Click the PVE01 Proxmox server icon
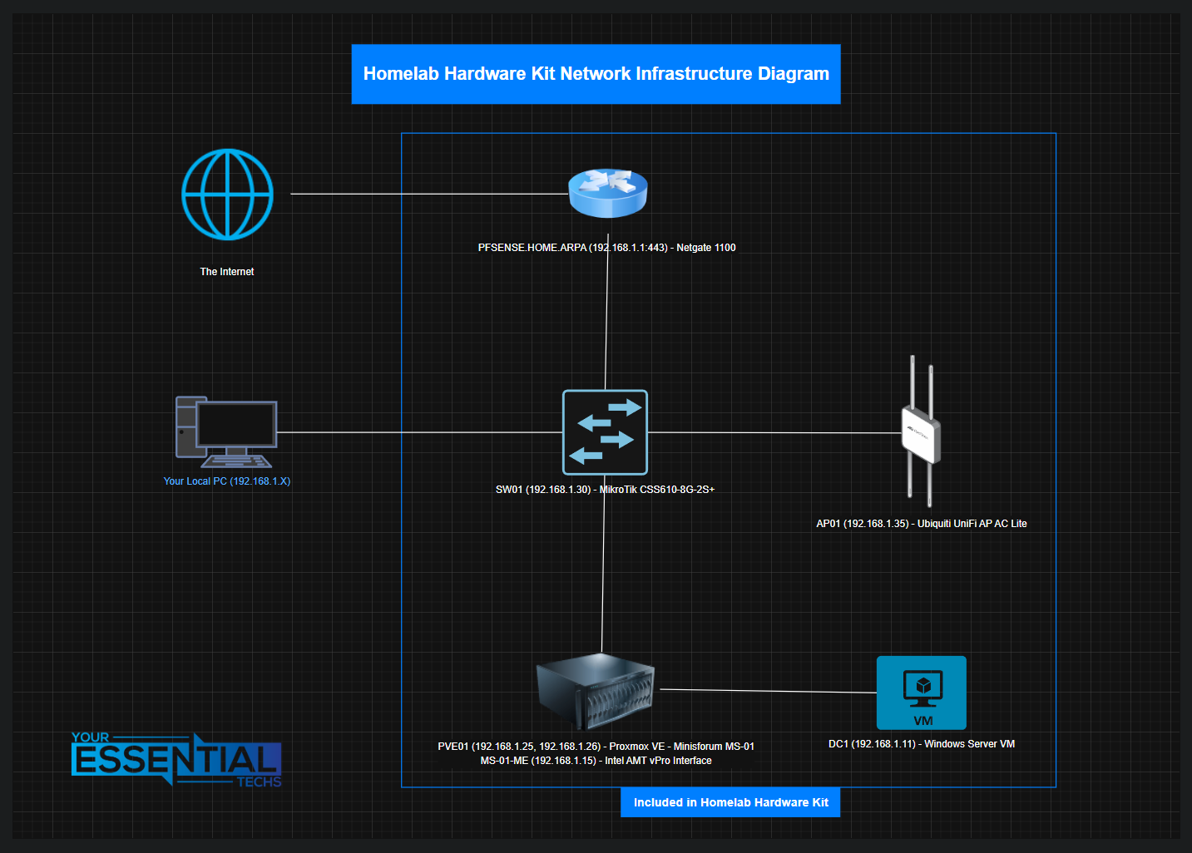This screenshot has height=853, width=1192. pos(596,692)
